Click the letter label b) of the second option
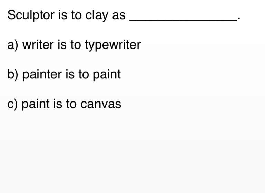 (13, 75)
